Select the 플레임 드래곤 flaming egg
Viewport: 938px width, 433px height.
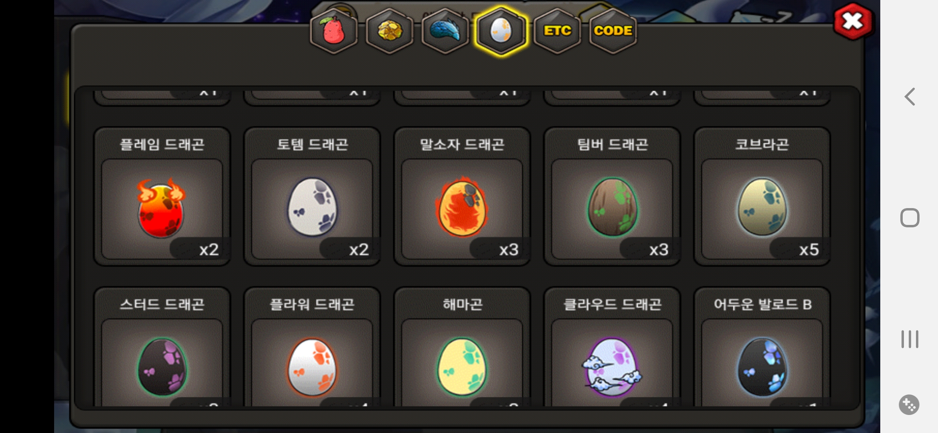162,196
